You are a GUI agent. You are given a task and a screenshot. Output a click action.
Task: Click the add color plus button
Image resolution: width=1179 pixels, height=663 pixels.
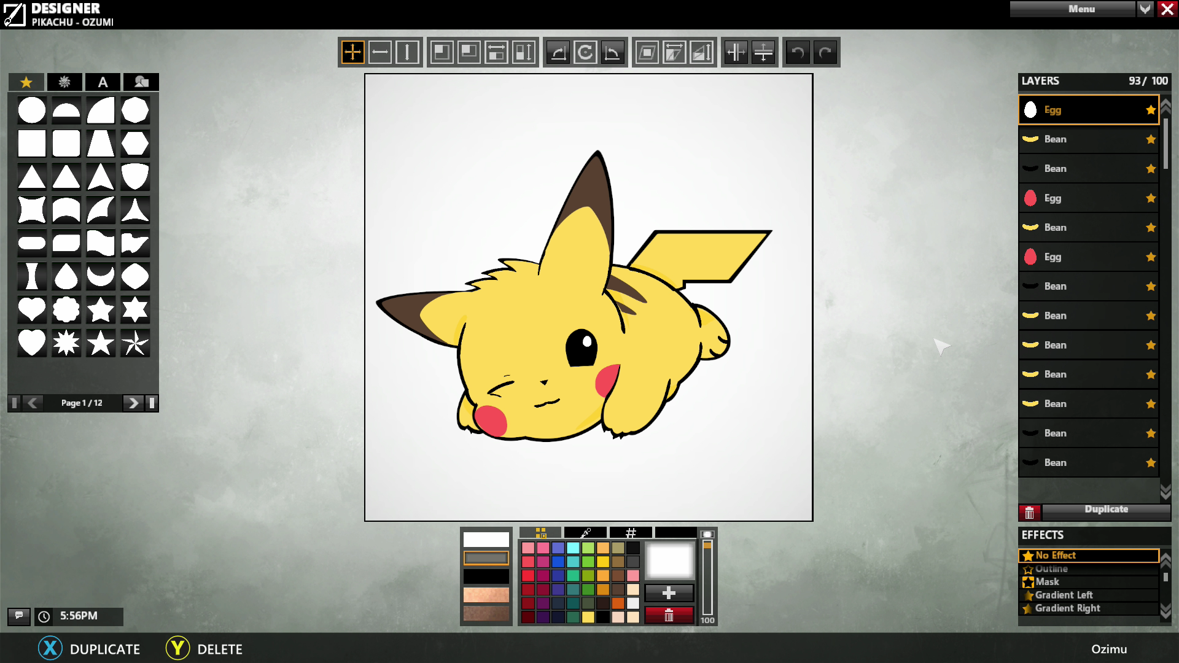669,593
